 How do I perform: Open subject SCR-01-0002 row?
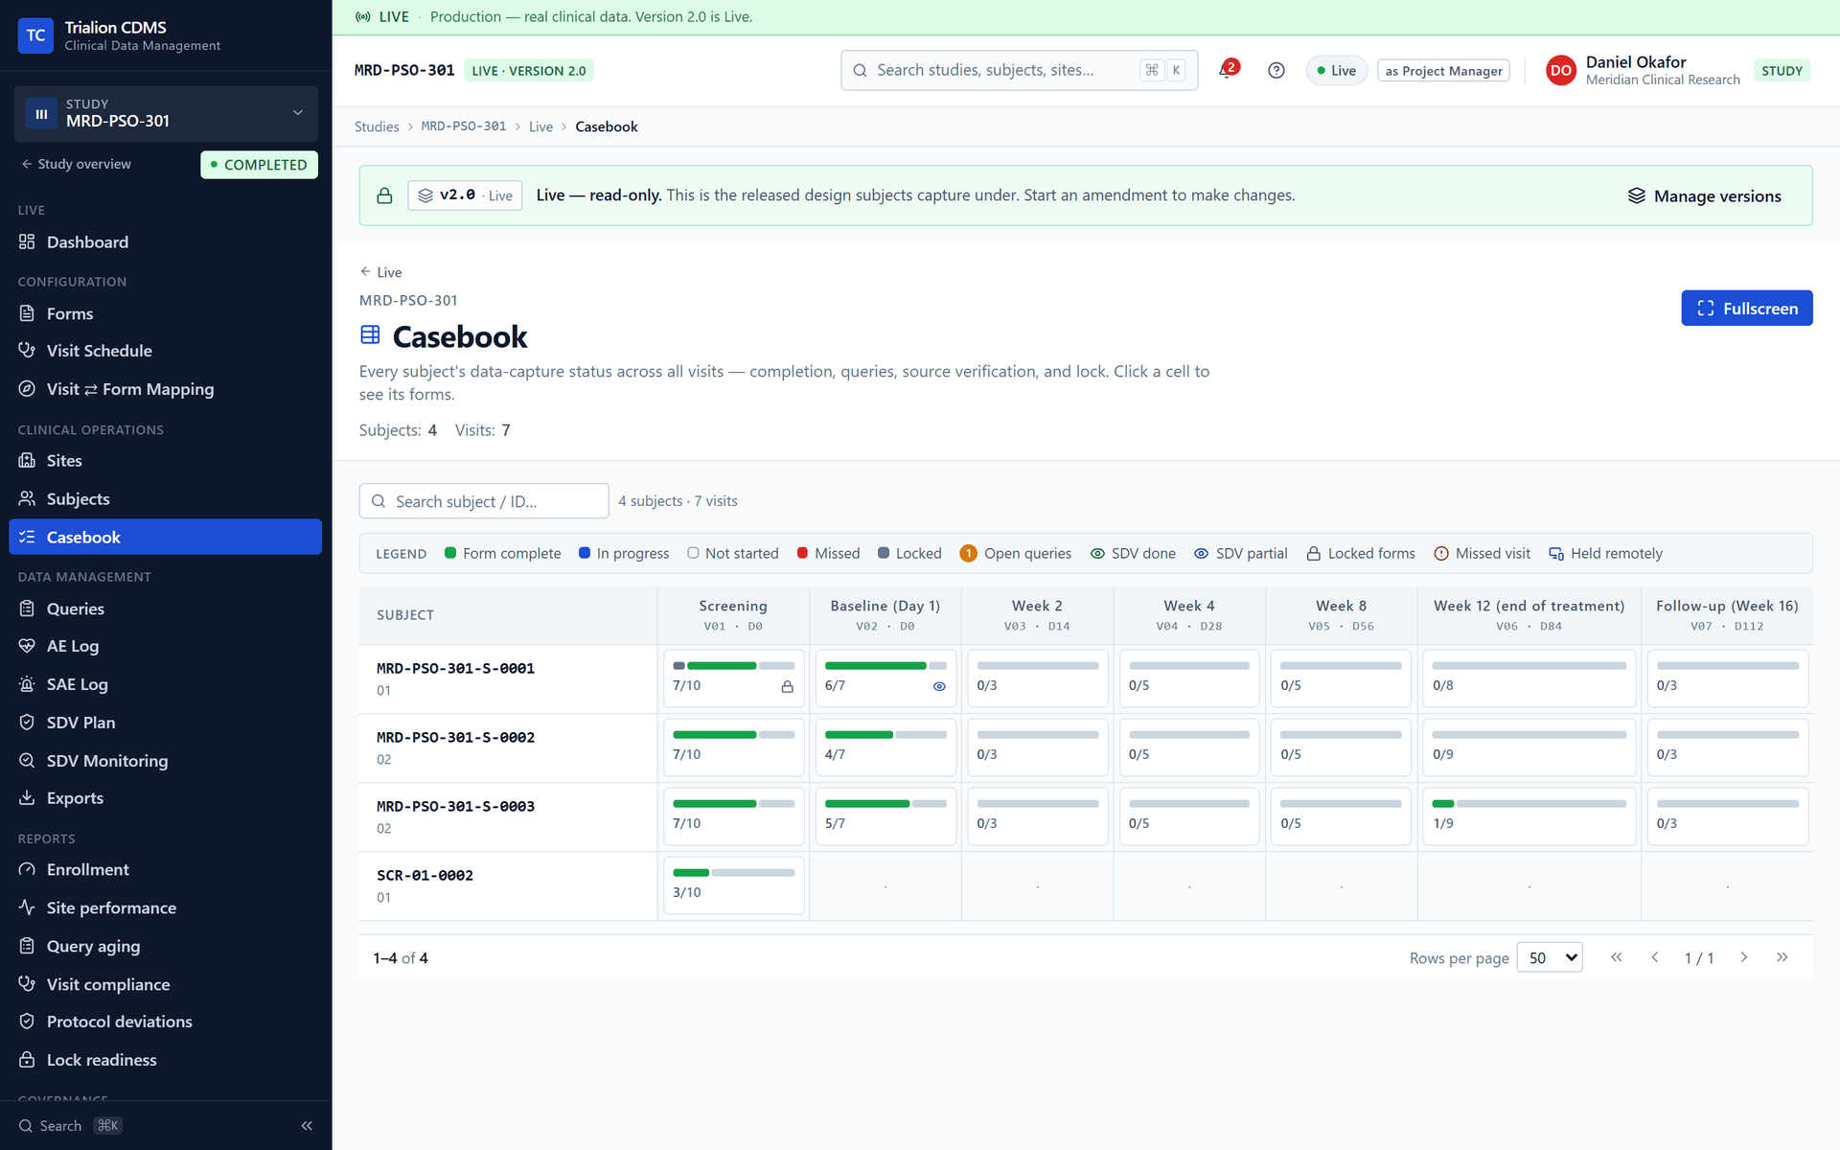[508, 885]
